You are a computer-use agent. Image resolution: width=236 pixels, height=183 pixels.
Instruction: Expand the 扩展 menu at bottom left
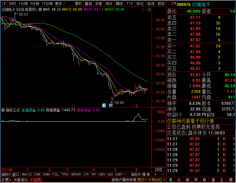click(x=6, y=180)
